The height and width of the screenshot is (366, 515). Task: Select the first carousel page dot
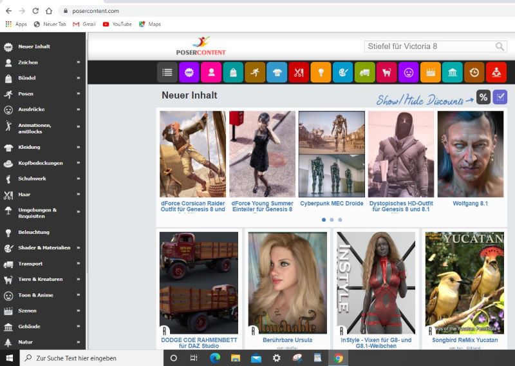(324, 220)
